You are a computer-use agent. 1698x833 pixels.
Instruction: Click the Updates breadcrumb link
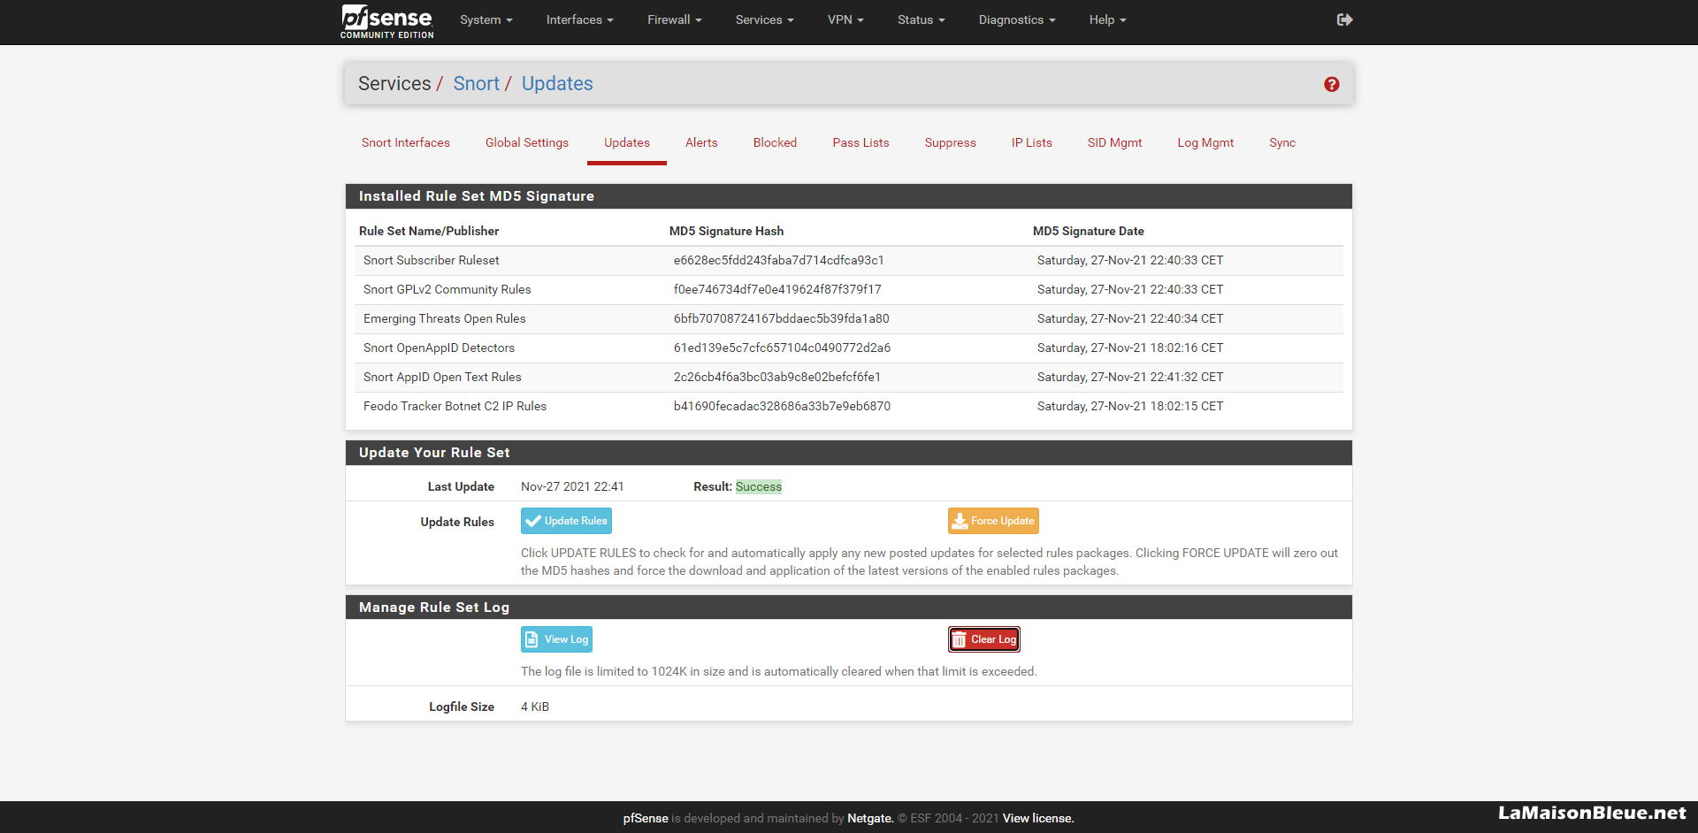[557, 83]
